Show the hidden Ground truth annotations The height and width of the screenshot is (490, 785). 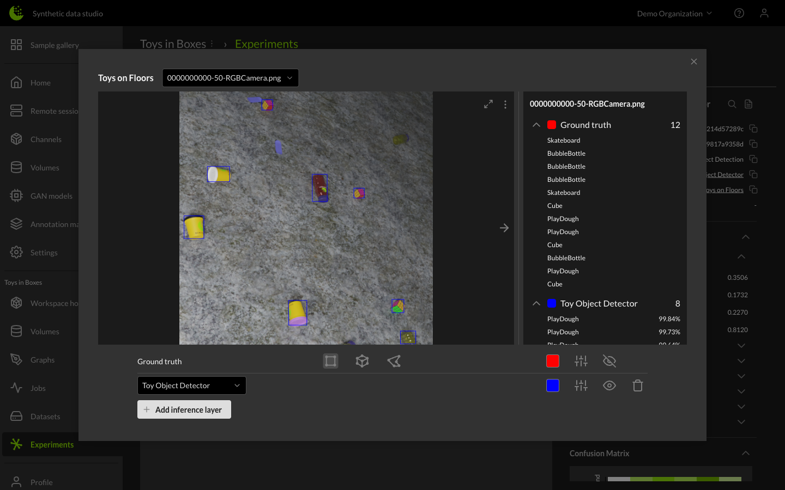[x=609, y=361]
